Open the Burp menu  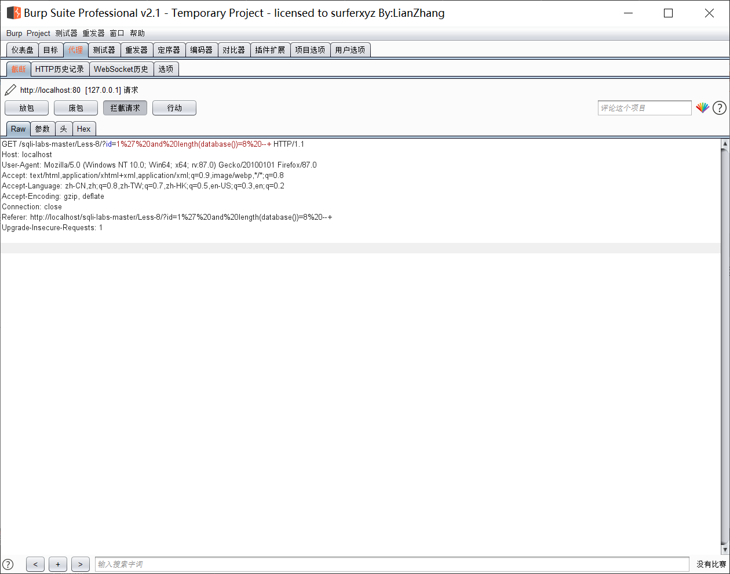[x=14, y=33]
